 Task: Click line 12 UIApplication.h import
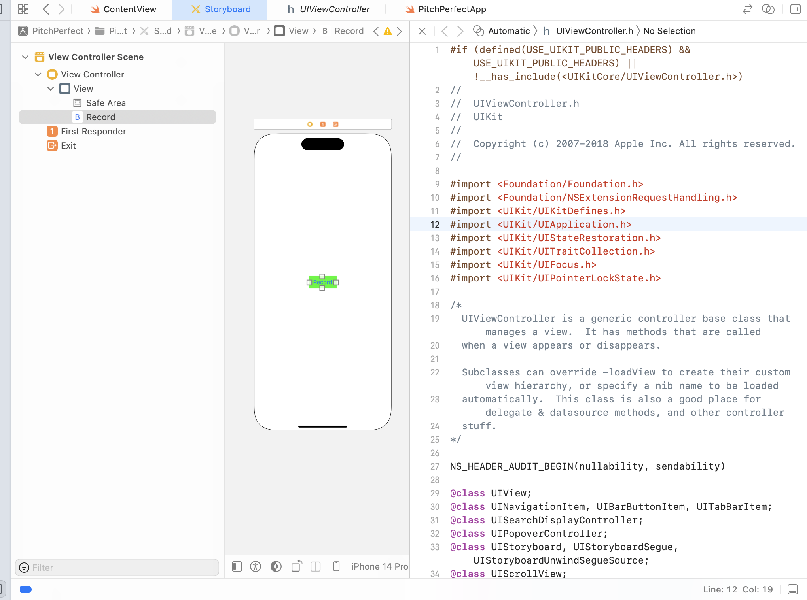(x=541, y=225)
